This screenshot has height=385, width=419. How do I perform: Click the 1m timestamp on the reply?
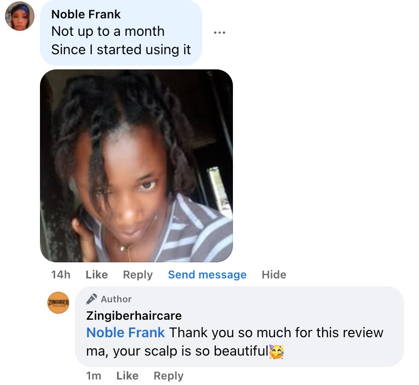point(94,376)
